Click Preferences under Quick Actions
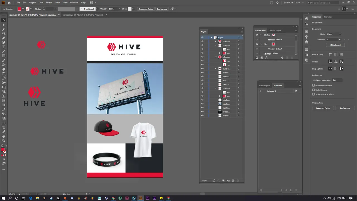The width and height of the screenshot is (357, 201). pyautogui.click(x=345, y=108)
